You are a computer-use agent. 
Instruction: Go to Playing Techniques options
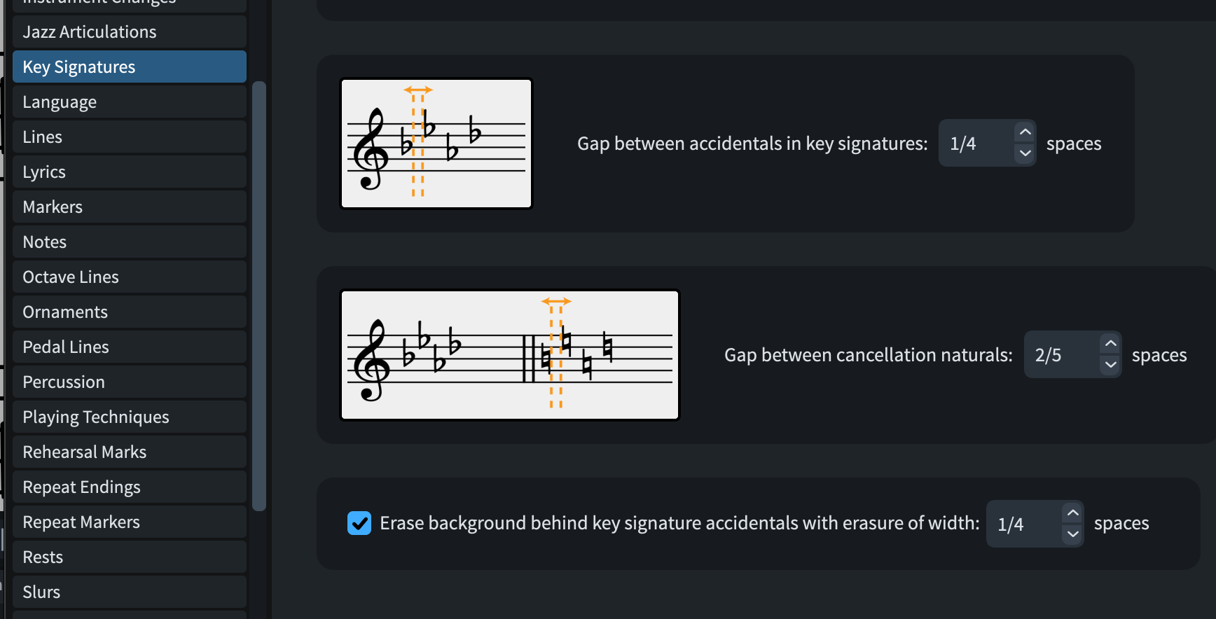click(130, 417)
